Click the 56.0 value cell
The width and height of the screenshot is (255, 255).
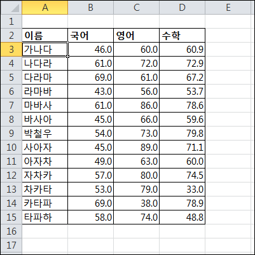137,92
